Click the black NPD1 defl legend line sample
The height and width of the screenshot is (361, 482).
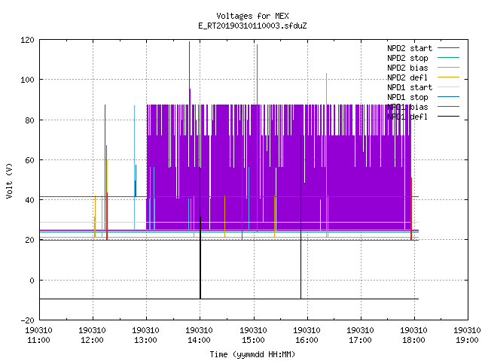[x=448, y=117]
